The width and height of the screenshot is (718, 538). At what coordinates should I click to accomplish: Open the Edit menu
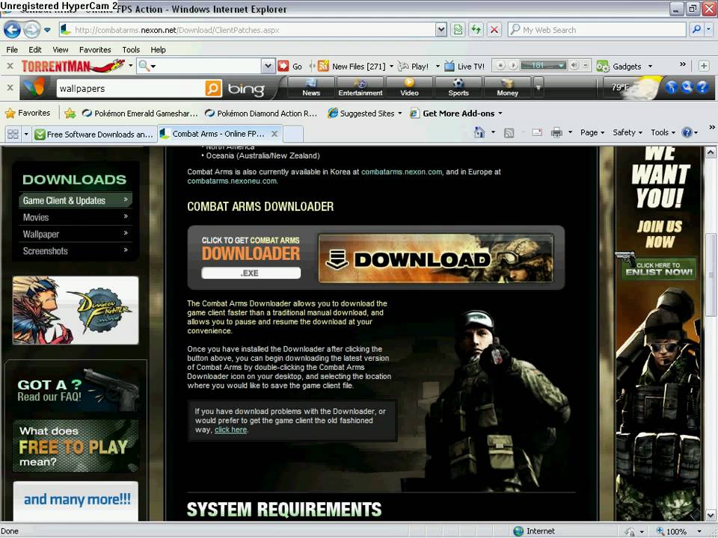pos(35,50)
